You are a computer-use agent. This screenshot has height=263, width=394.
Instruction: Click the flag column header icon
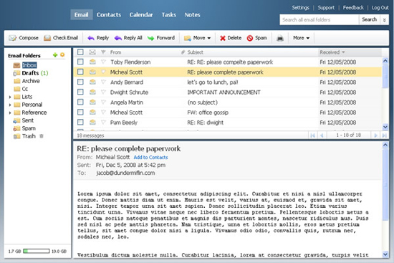(x=103, y=52)
